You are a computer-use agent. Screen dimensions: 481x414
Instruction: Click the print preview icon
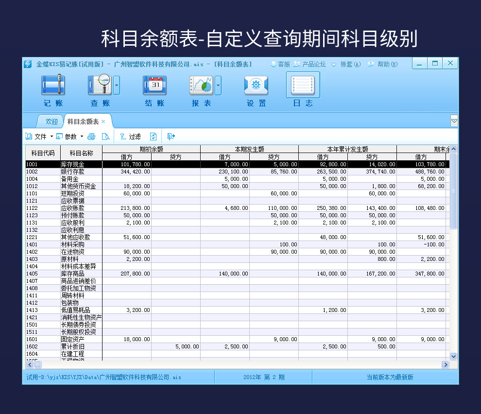pos(105,137)
